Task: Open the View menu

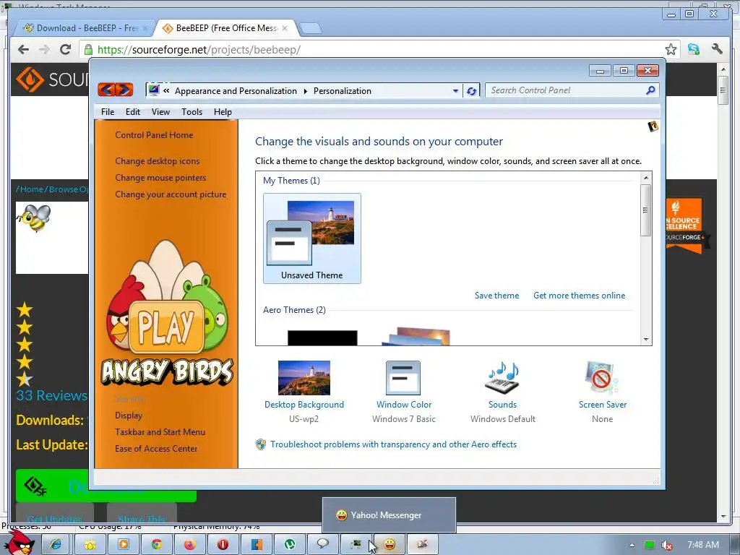Action: point(160,112)
